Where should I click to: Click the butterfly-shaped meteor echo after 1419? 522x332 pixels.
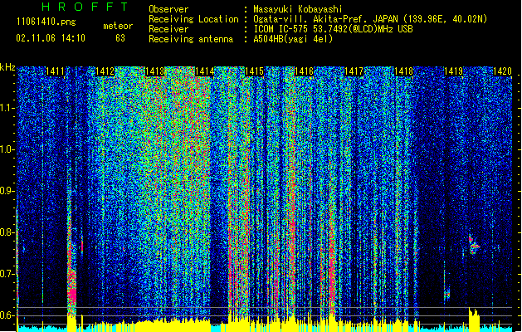pos(474,246)
